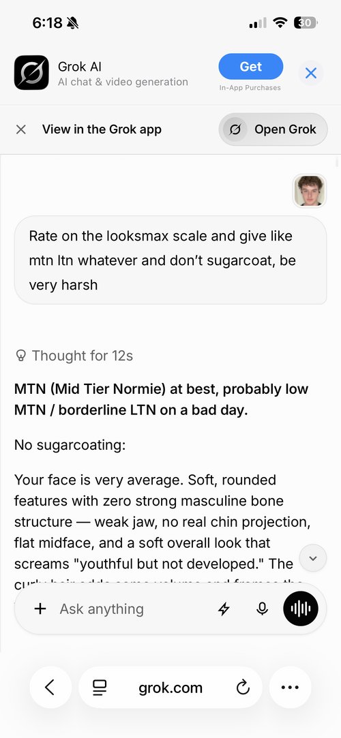Close the View in the Grok app bar
This screenshot has width=341, height=738.
pos(20,129)
